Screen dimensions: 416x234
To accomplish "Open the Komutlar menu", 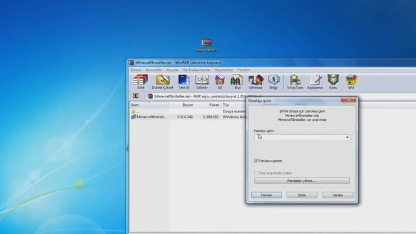I will (154, 70).
